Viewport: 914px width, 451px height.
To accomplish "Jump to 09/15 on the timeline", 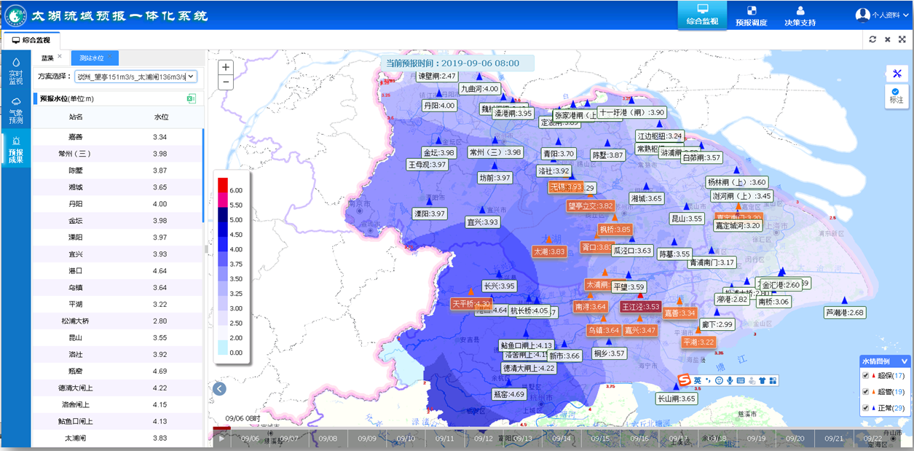I will 600,439.
